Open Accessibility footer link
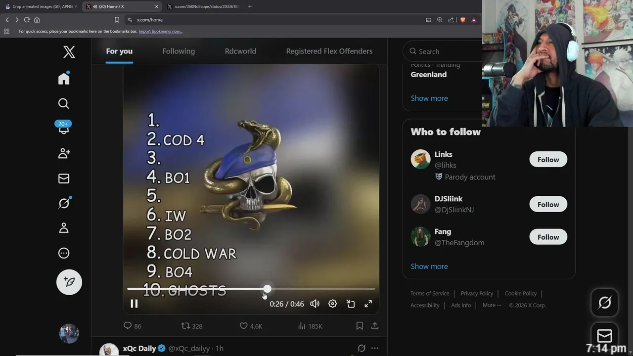The height and width of the screenshot is (356, 633). (x=425, y=305)
